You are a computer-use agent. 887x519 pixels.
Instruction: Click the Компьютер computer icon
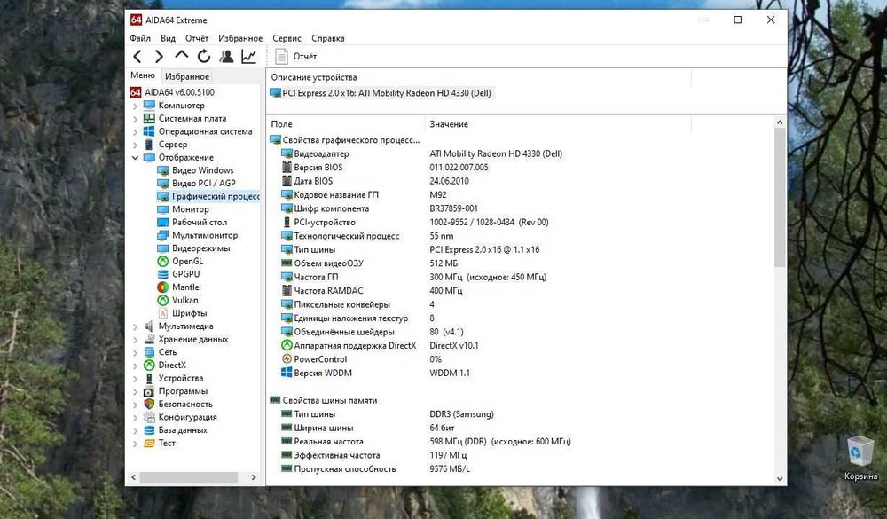pyautogui.click(x=149, y=106)
